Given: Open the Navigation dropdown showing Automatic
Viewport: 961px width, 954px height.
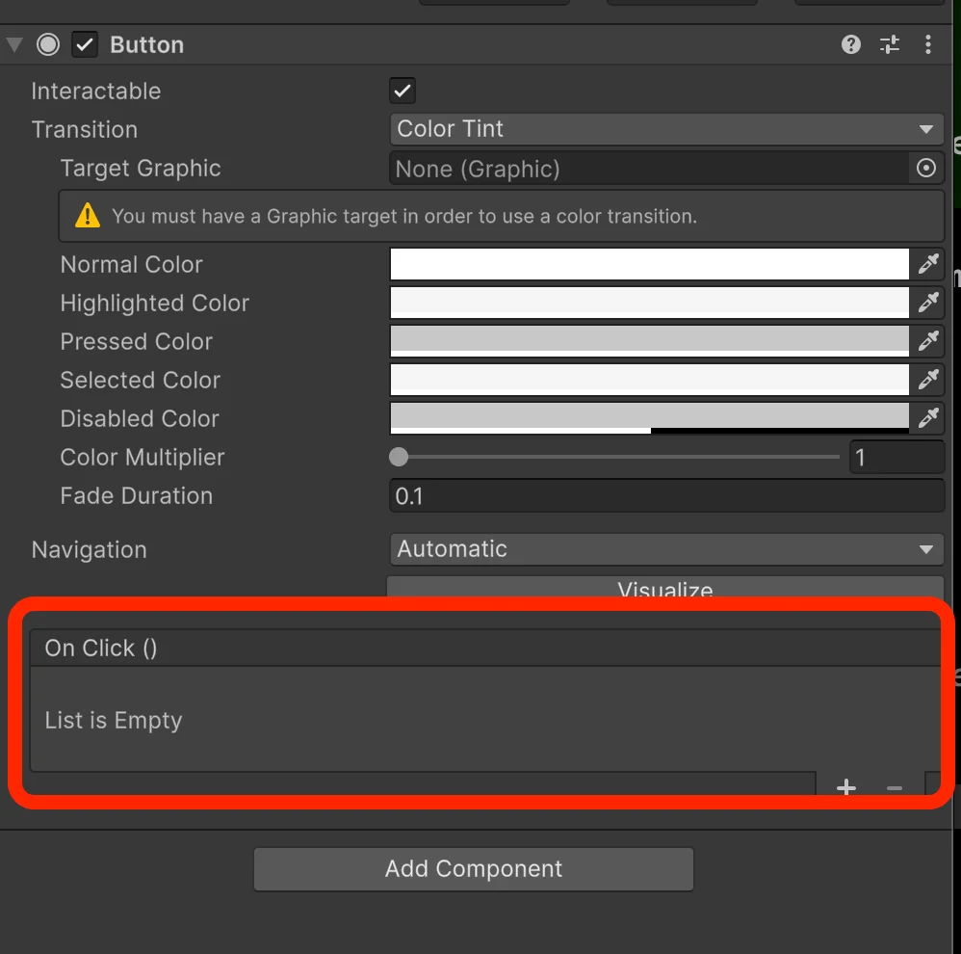Looking at the screenshot, I should point(665,549).
